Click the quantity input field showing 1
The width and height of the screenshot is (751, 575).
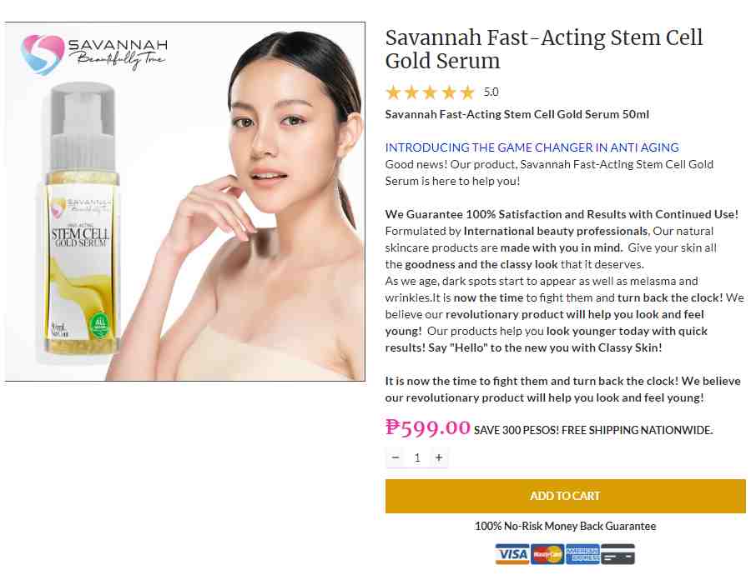click(417, 457)
